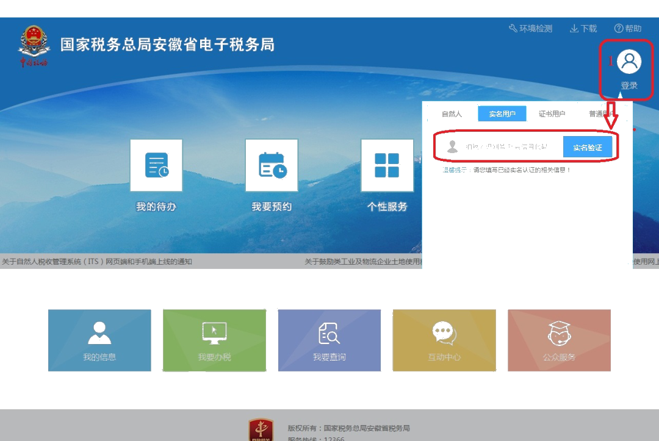Open the 我要办税 tile
This screenshot has height=441, width=659.
tap(214, 340)
